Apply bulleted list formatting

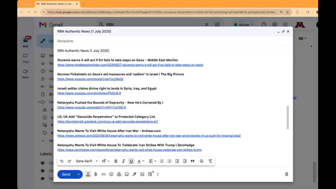[x=169, y=161]
